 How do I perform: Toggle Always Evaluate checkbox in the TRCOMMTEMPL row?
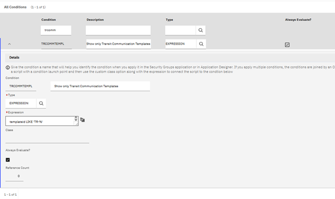(x=287, y=45)
